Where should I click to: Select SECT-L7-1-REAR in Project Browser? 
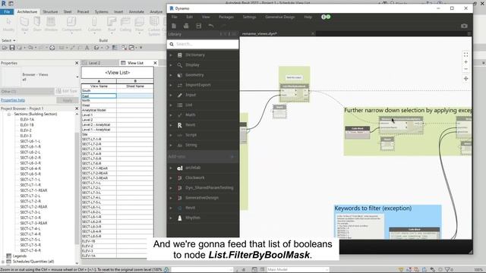pyautogui.click(x=33, y=190)
